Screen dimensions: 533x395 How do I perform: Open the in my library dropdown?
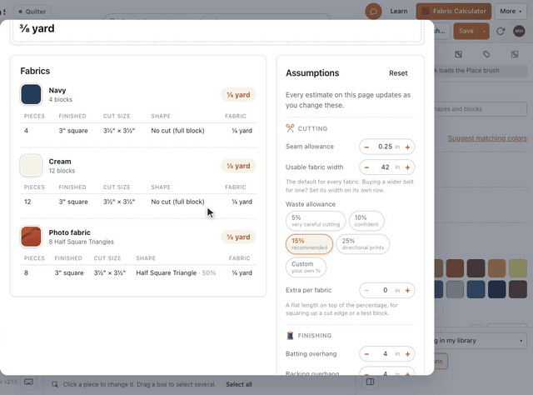click(481, 341)
